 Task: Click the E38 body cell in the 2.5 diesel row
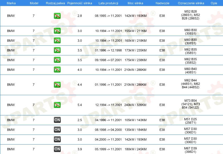point(162,120)
